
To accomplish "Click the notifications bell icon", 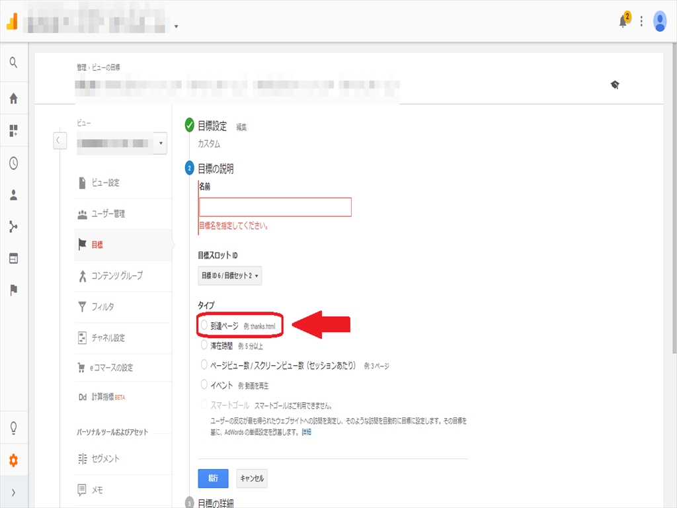I will tap(623, 21).
